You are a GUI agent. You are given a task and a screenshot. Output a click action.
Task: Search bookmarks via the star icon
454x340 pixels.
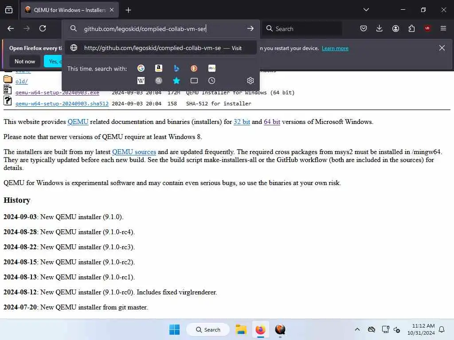coord(176,81)
